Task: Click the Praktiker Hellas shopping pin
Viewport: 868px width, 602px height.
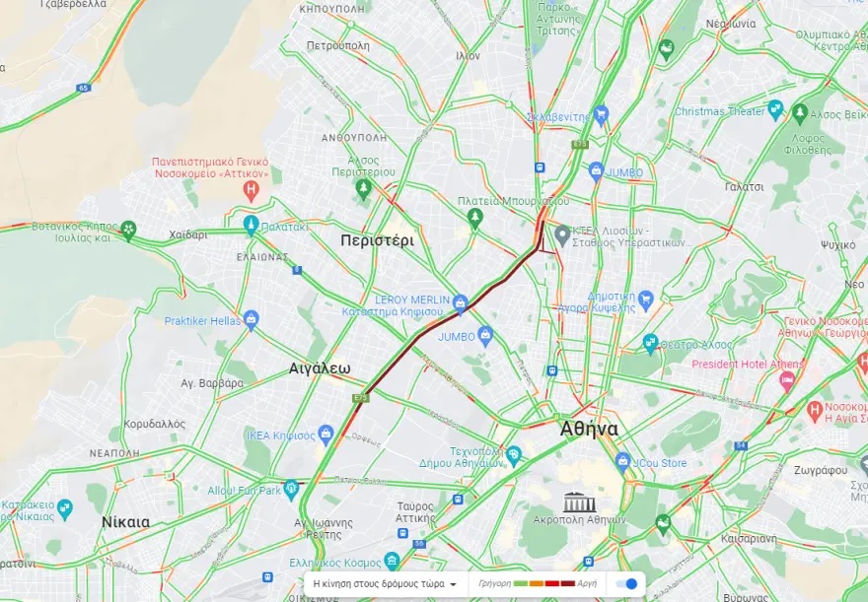Action: (252, 320)
